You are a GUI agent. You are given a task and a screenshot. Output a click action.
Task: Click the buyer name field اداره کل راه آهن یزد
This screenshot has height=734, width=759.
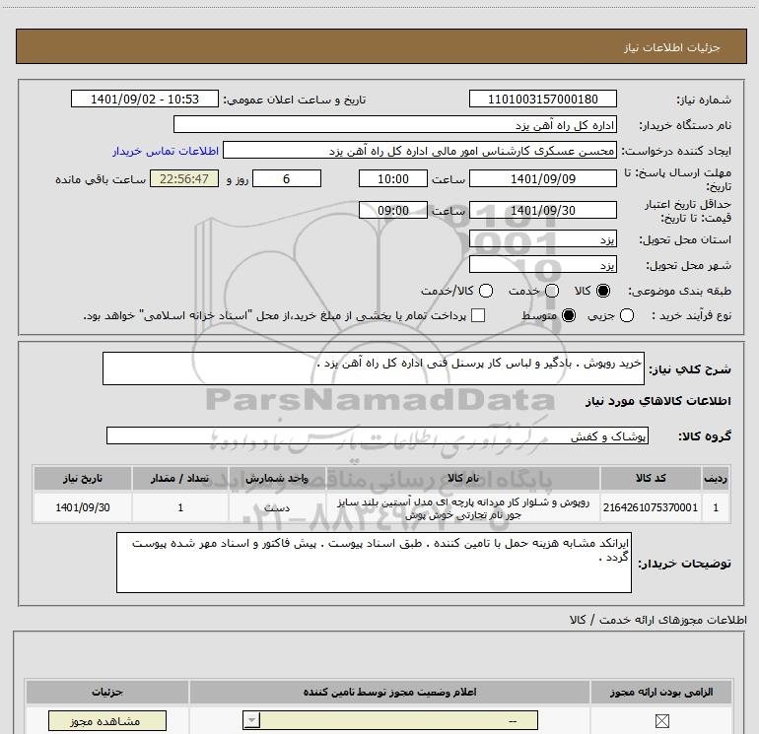tap(395, 124)
